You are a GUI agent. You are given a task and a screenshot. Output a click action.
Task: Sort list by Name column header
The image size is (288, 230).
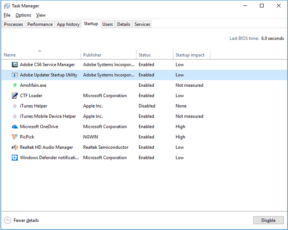tap(10, 55)
